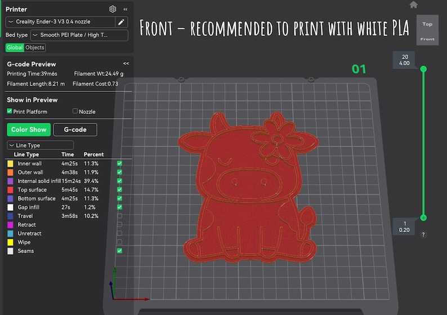Show Retract points checkbox
This screenshot has height=315, width=447.
(x=119, y=224)
